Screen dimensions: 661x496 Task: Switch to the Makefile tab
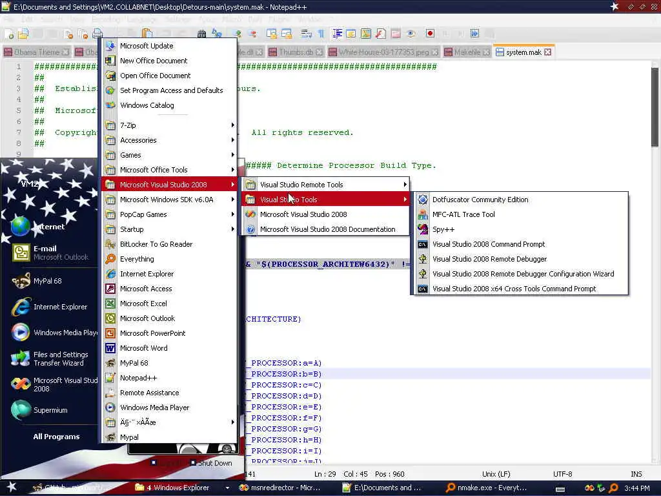click(x=467, y=52)
